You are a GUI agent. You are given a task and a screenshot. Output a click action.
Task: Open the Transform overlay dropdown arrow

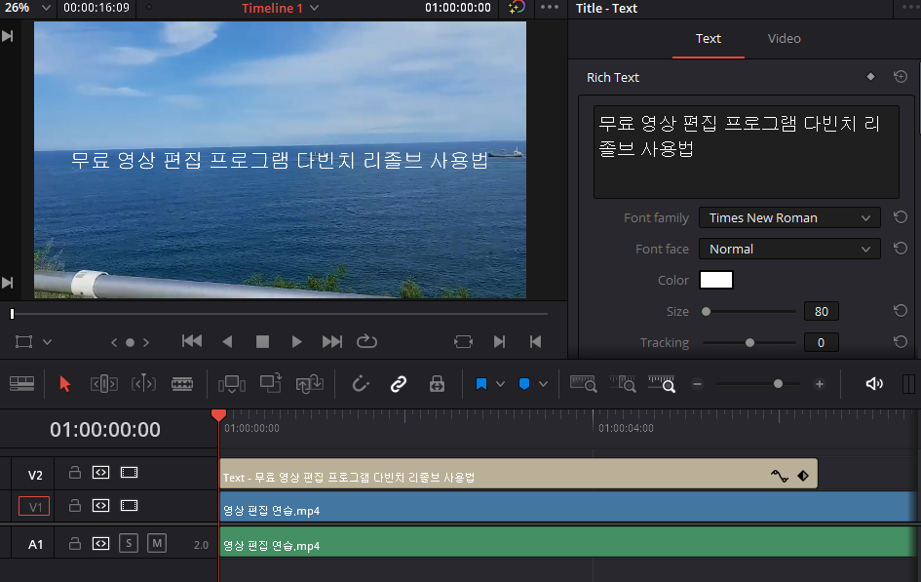(48, 342)
